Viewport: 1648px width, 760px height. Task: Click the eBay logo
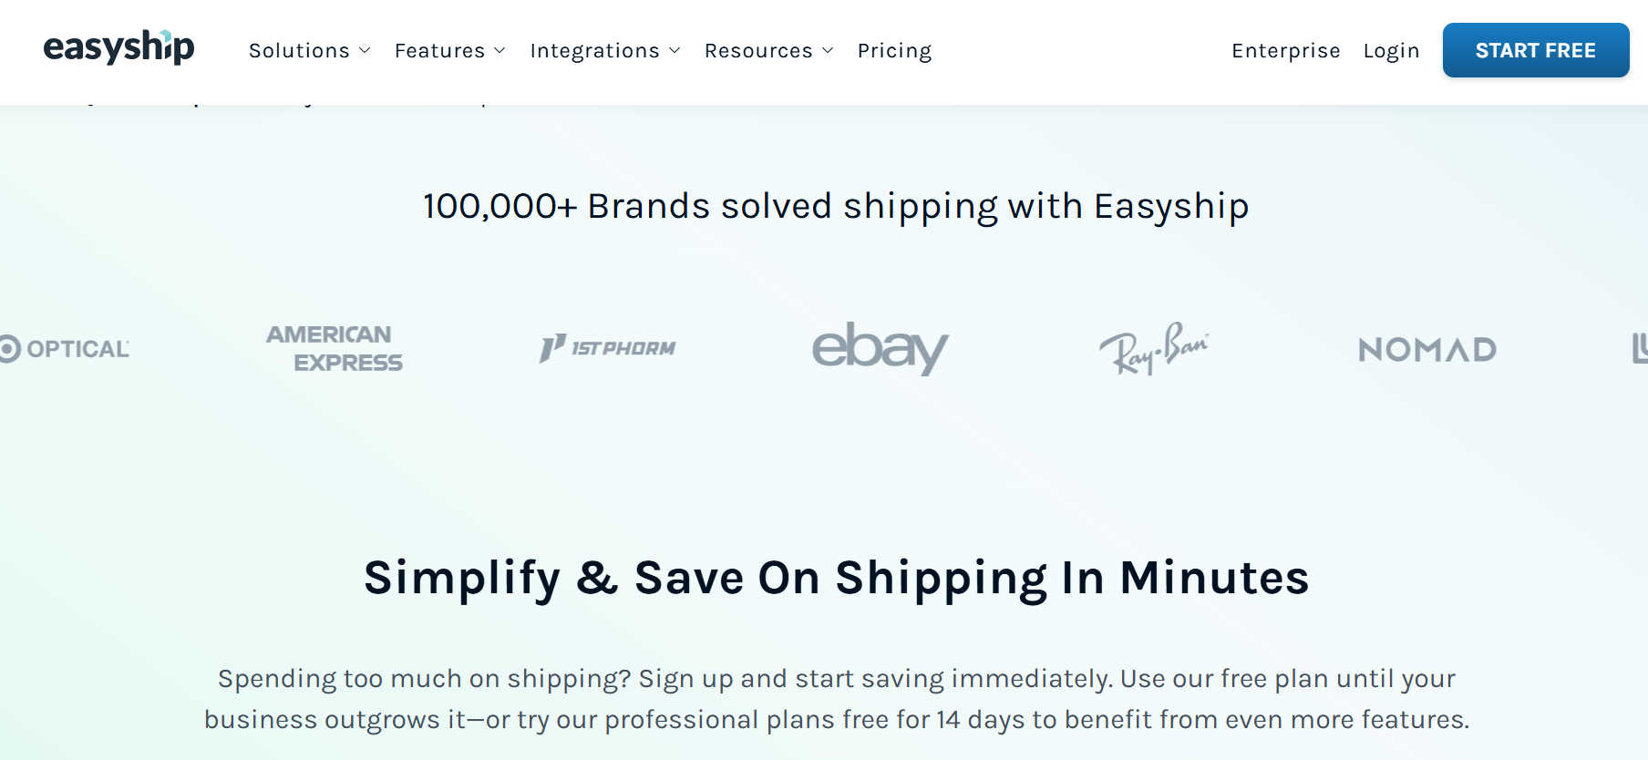(880, 348)
